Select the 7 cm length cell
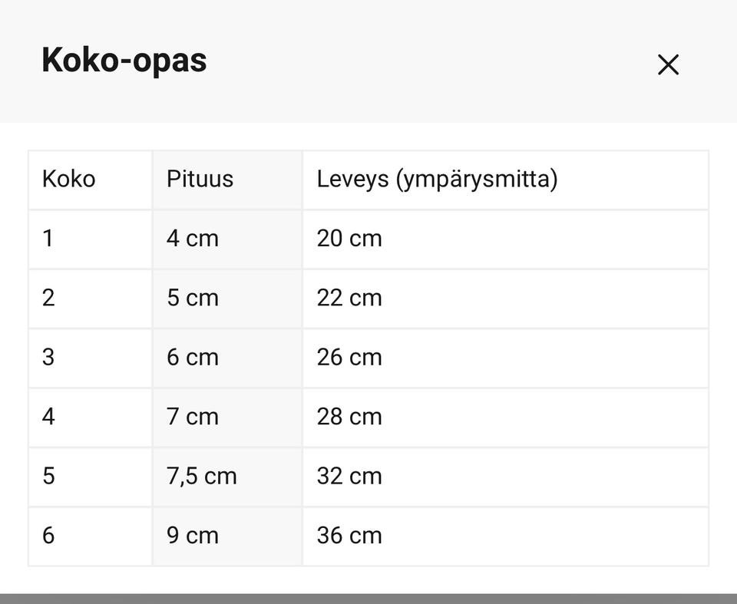The height and width of the screenshot is (604, 737). point(227,418)
